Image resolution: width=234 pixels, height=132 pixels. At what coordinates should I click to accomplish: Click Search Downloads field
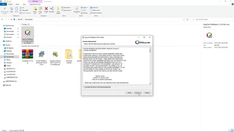pos(212,19)
